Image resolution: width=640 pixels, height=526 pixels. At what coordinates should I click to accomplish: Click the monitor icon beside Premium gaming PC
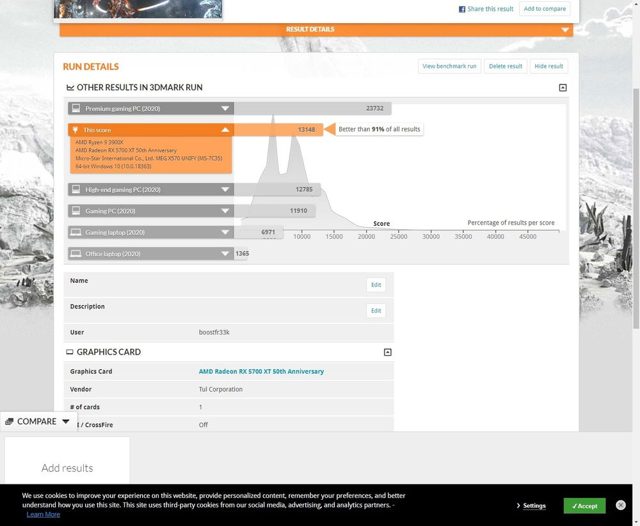click(76, 109)
